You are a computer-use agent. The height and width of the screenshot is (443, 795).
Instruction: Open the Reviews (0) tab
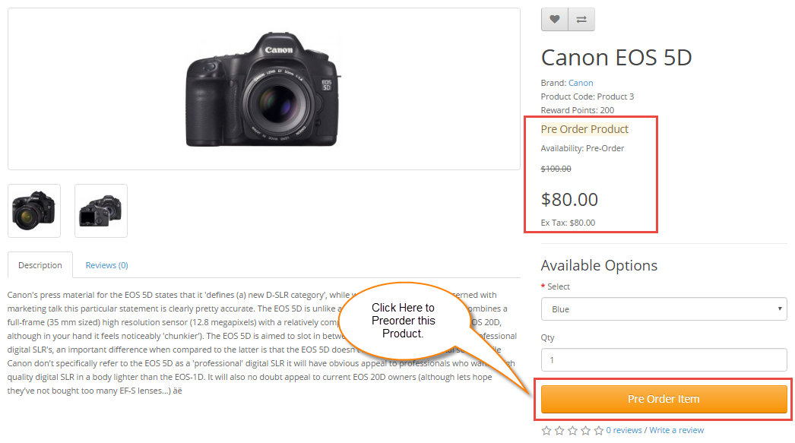(106, 265)
